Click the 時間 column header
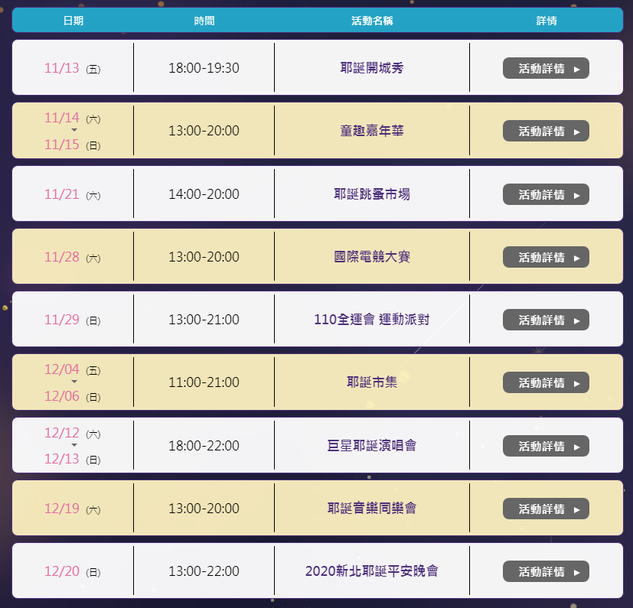The image size is (633, 608). point(204,21)
